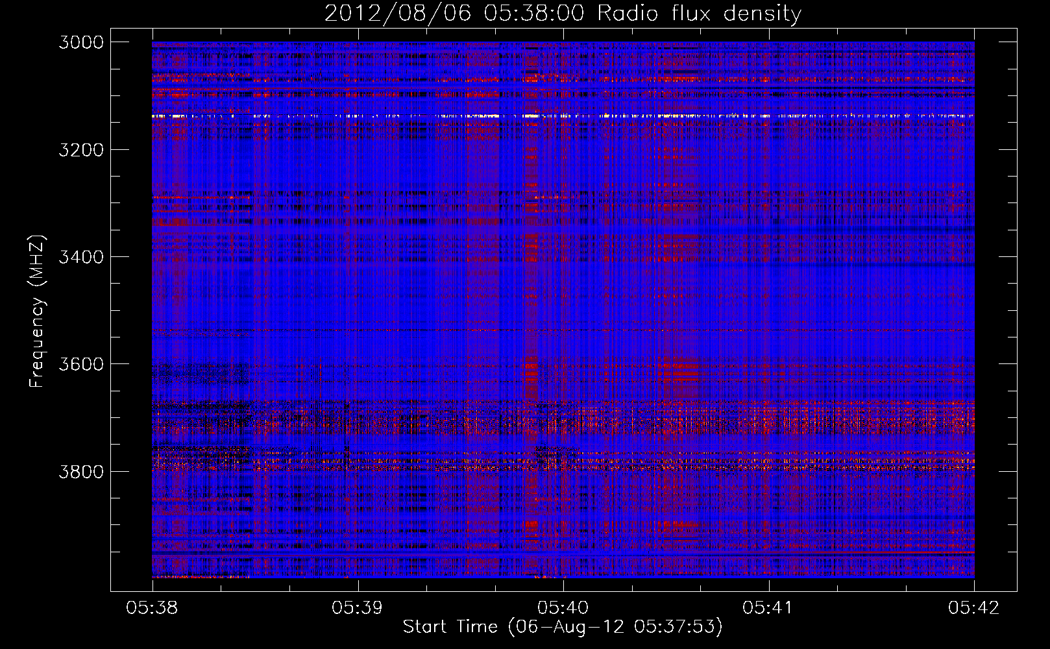1050x649 pixels.
Task: Click the 3600 frequency tick label
Action: point(81,364)
